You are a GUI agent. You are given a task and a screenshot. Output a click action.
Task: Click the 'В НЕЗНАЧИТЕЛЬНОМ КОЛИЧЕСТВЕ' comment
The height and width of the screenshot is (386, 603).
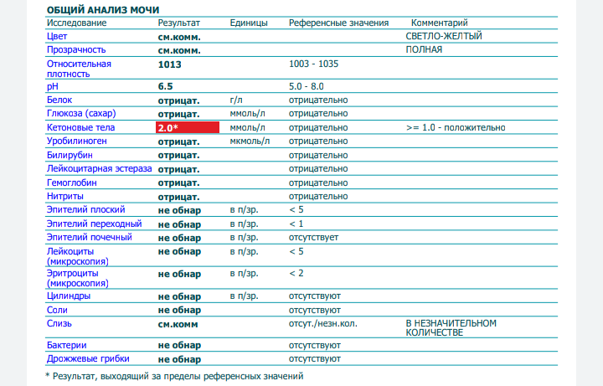coord(451,327)
